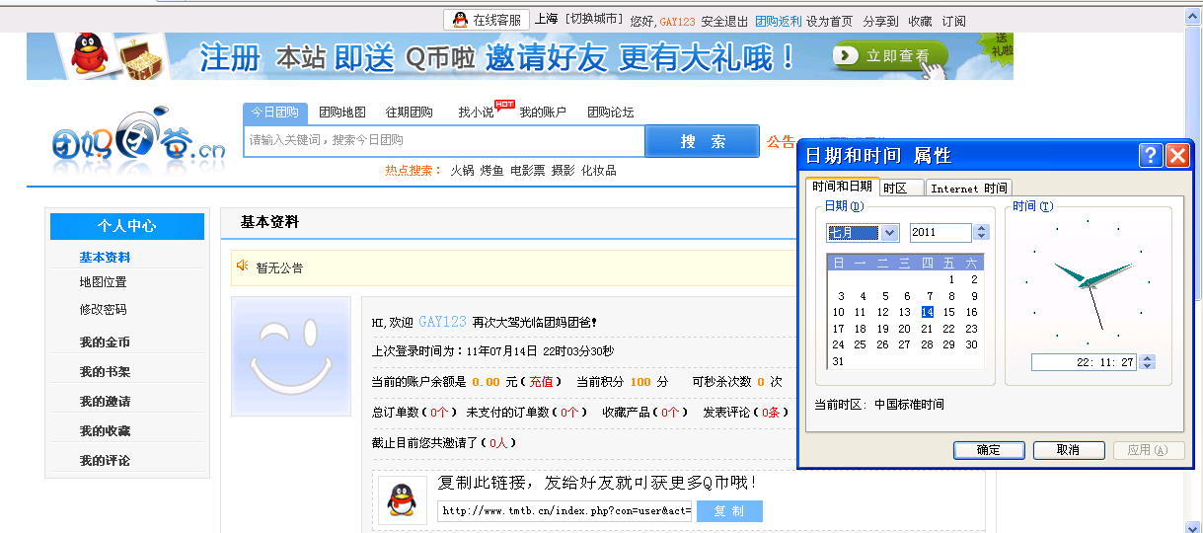
Task: Click the 分享到 link
Action: (x=880, y=21)
